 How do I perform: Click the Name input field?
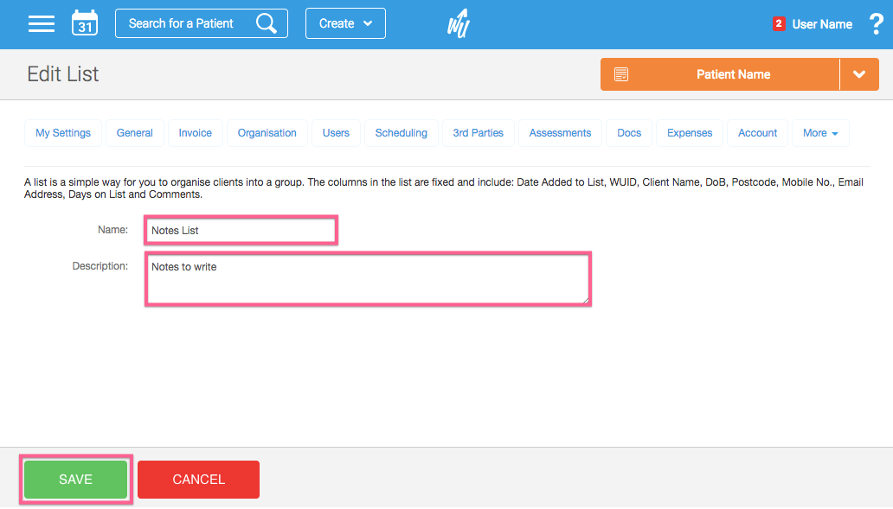click(241, 231)
